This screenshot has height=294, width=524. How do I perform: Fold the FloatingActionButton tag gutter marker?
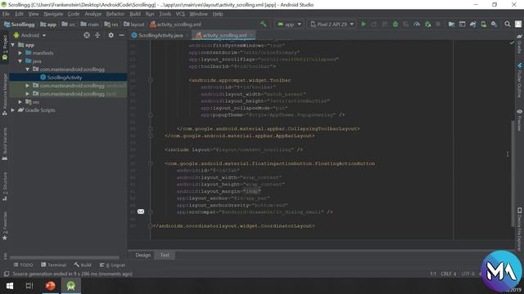[x=151, y=163]
